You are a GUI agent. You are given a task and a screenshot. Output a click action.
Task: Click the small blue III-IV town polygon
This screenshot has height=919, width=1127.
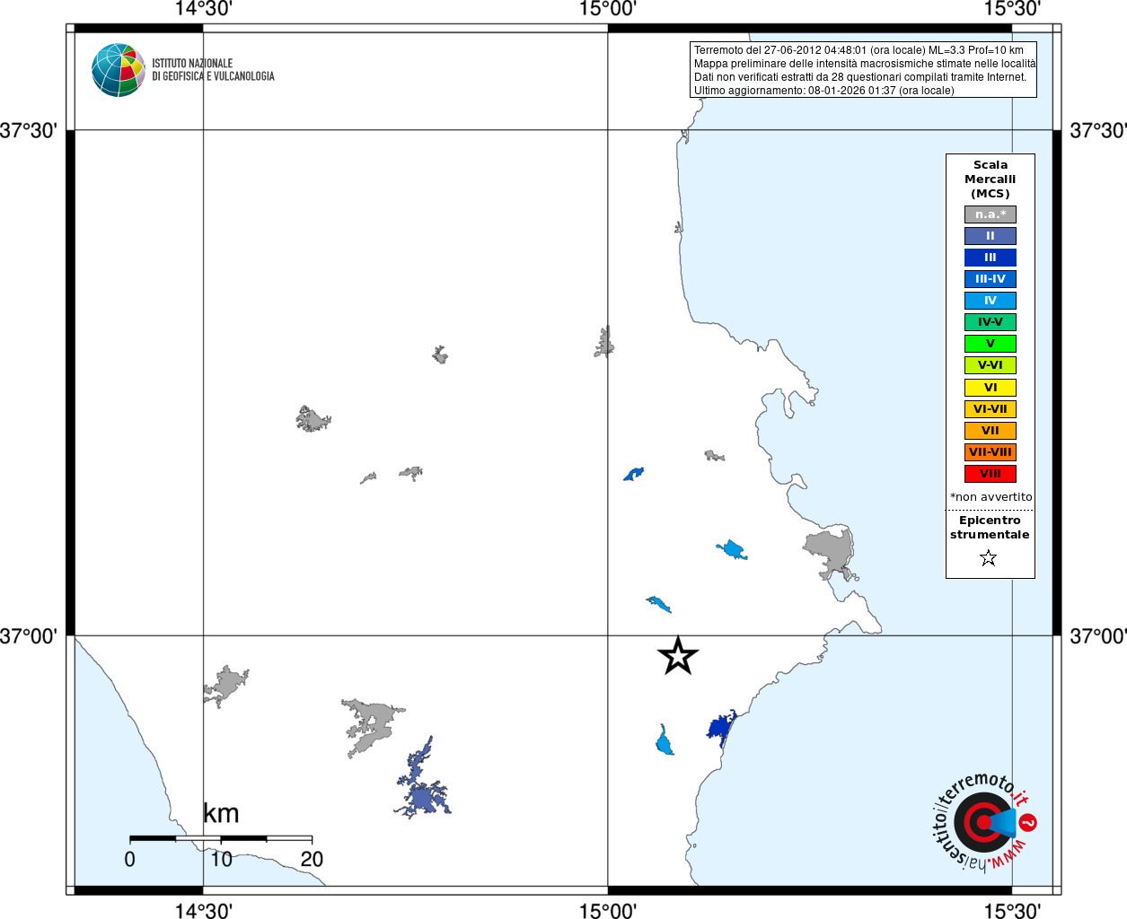point(634,473)
